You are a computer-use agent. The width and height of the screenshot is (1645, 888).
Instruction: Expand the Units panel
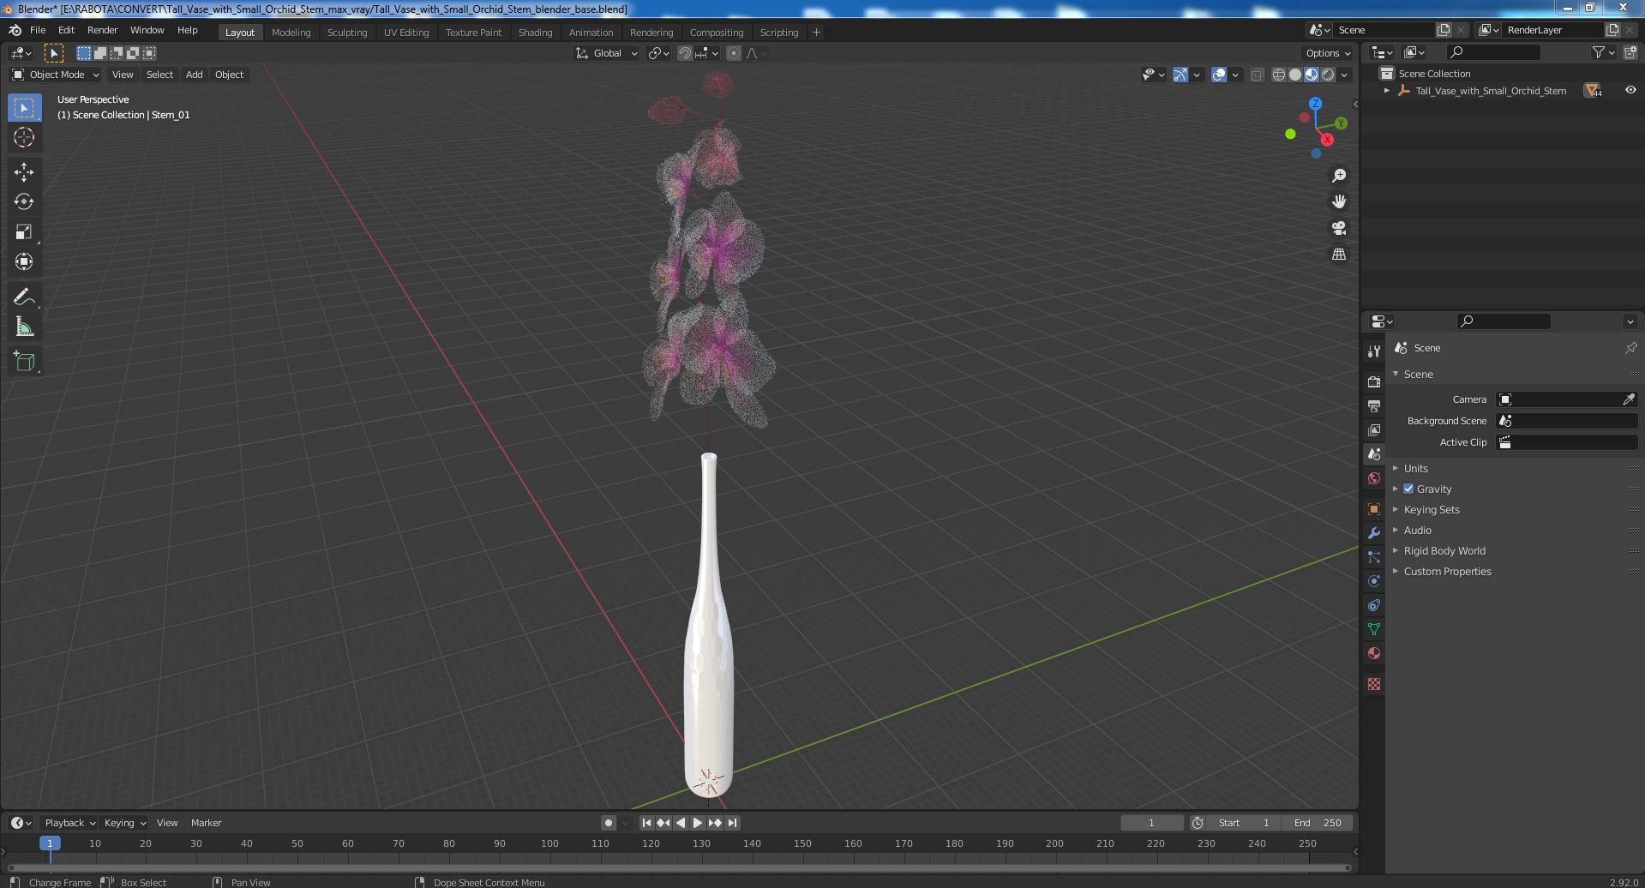click(x=1415, y=468)
